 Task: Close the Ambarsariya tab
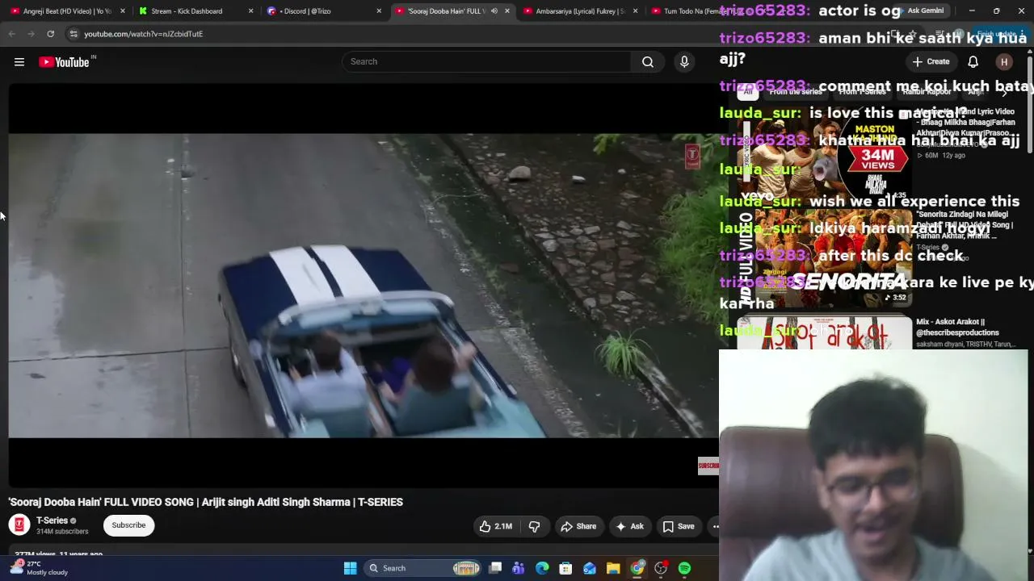point(635,11)
